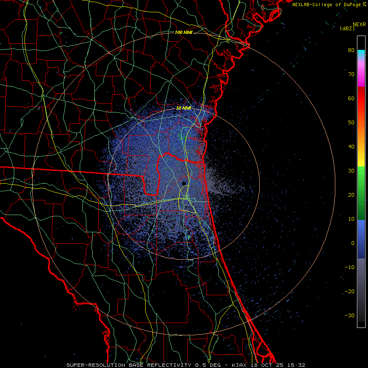368x368 pixels.
Task: Click the 30 dBZ scale value
Action: click(x=351, y=171)
